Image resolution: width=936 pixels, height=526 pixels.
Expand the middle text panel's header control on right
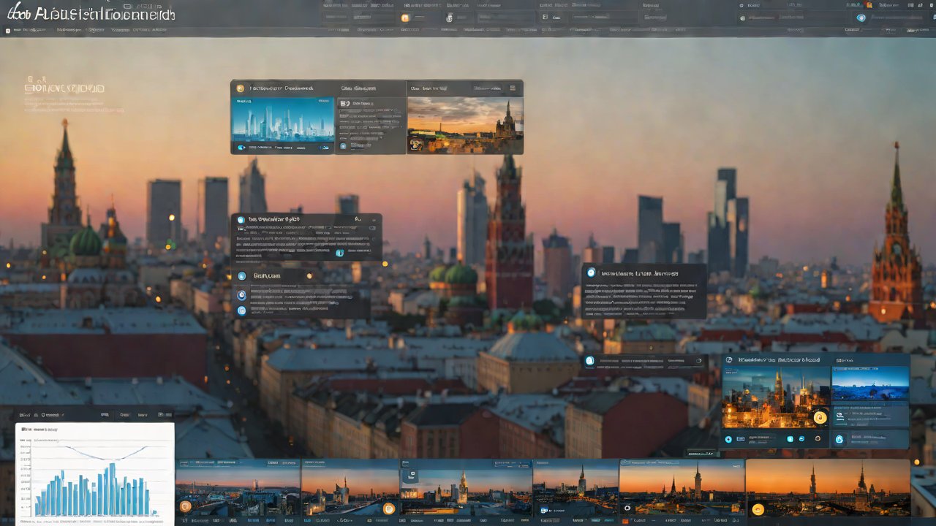372,228
